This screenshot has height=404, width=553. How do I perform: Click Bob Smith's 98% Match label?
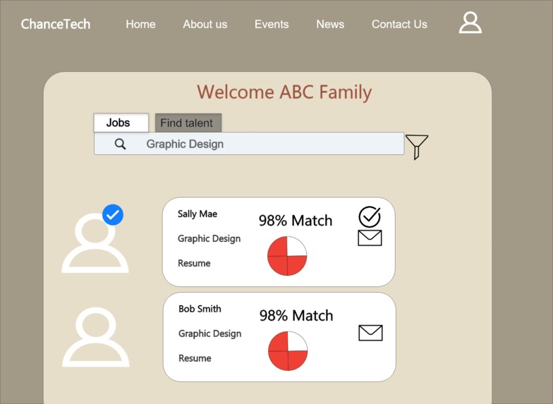296,315
